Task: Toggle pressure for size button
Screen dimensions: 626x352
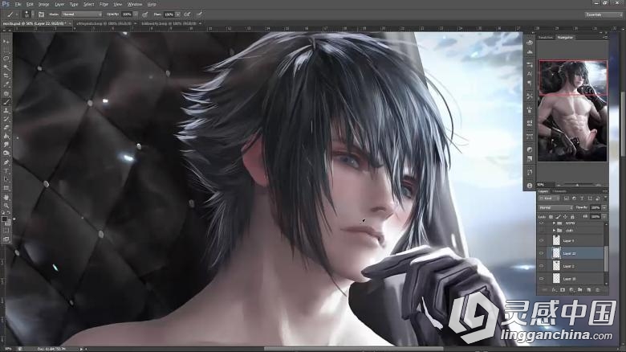Action: [x=199, y=14]
